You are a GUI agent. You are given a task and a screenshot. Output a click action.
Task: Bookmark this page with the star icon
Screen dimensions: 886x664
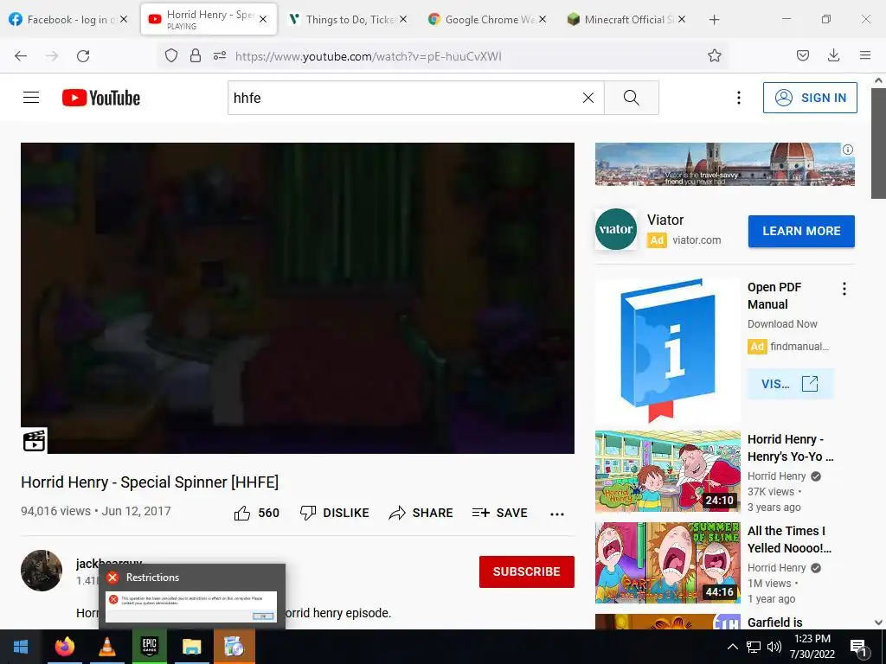(x=714, y=55)
